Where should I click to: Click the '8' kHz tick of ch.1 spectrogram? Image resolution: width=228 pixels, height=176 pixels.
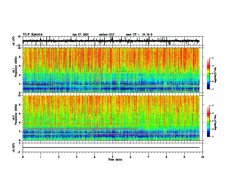[x=20, y=57]
